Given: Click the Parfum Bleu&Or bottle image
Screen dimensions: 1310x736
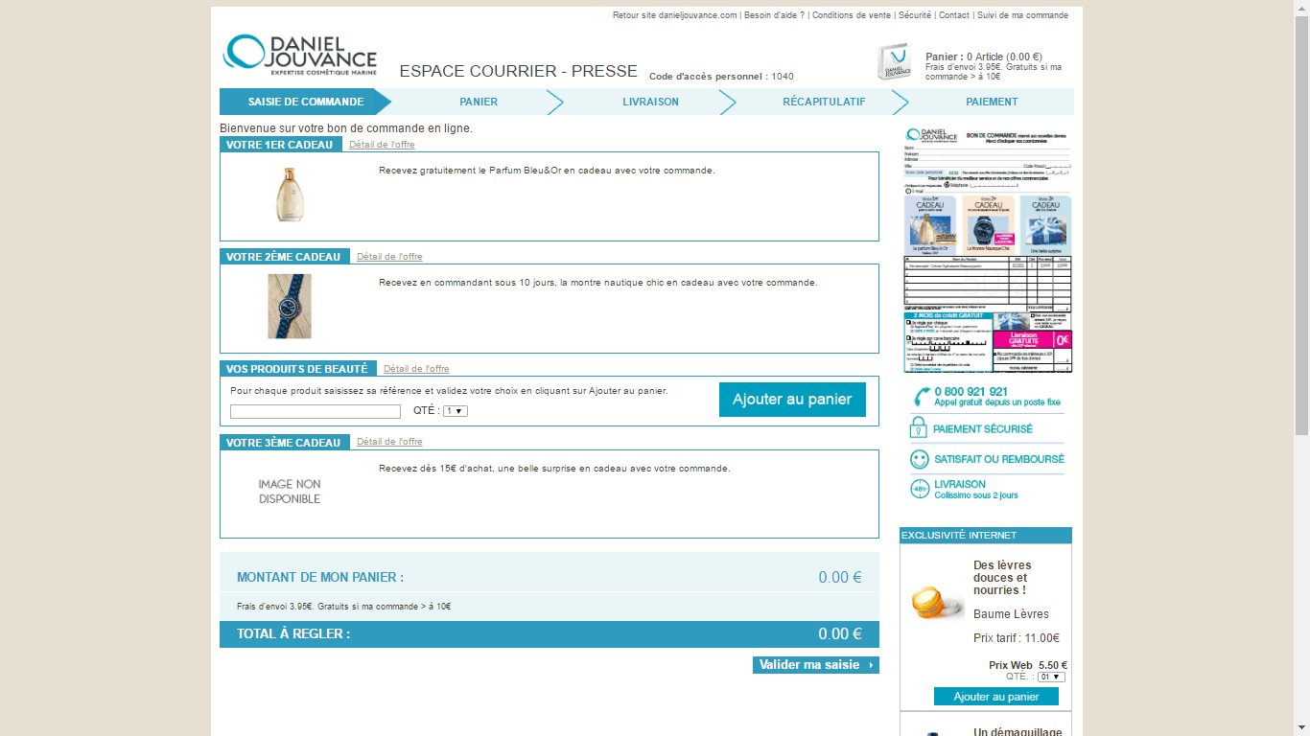Looking at the screenshot, I should 289,195.
